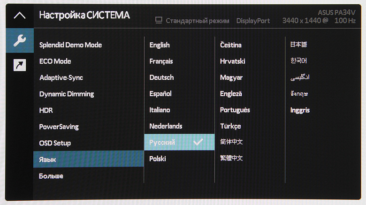This screenshot has height=205, width=366.
Task: Expand the HDR submenu
Action: click(x=46, y=110)
